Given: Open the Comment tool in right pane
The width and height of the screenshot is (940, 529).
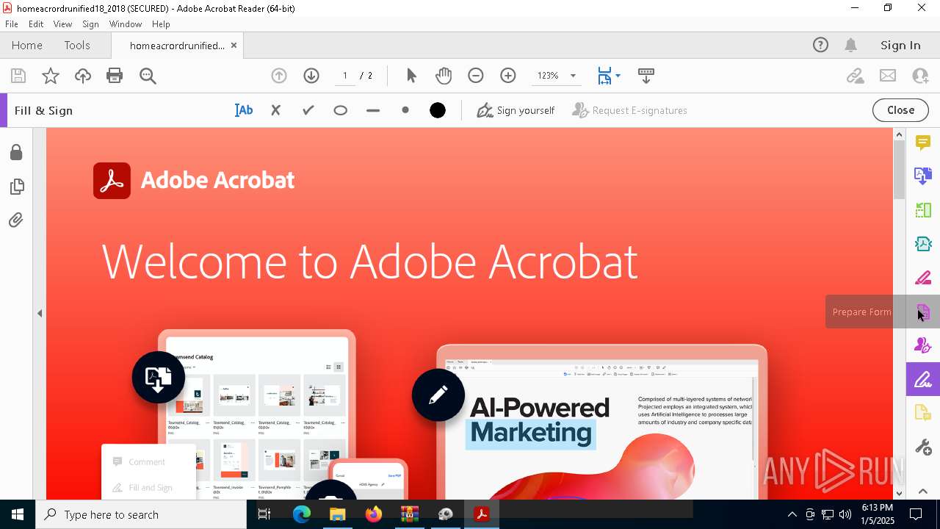Looking at the screenshot, I should tap(923, 143).
